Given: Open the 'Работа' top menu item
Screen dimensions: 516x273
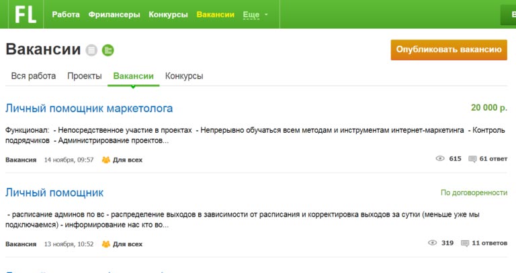Looking at the screenshot, I should click(66, 14).
